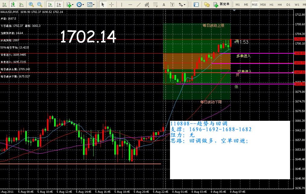This screenshot has width=306, height=194.
Task: Enable auto scroll to latest bar
Action: click(50, 5)
